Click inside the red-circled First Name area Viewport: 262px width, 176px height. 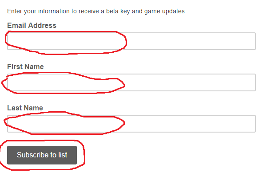(x=64, y=83)
